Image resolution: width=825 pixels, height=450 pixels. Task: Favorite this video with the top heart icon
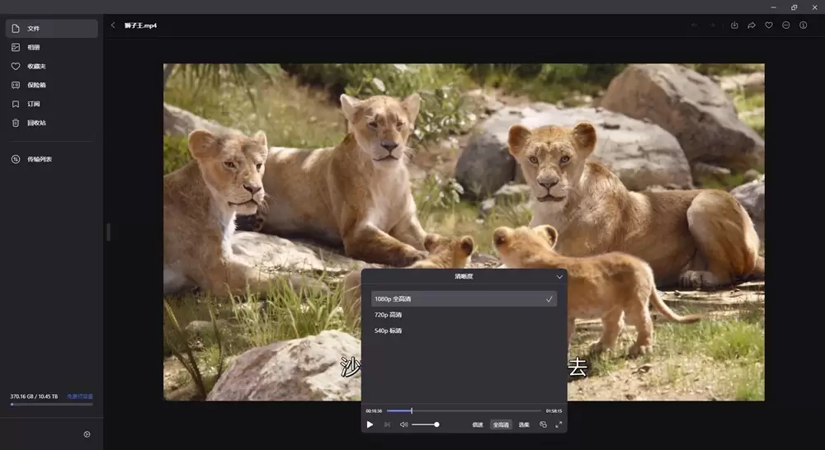click(x=769, y=26)
